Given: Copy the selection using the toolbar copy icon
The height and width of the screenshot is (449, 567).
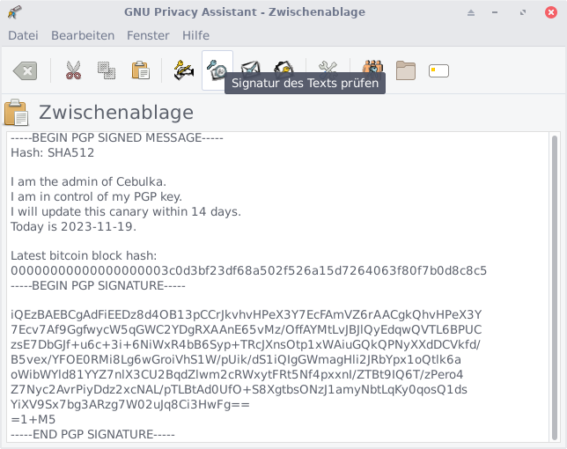Looking at the screenshot, I should tap(107, 71).
